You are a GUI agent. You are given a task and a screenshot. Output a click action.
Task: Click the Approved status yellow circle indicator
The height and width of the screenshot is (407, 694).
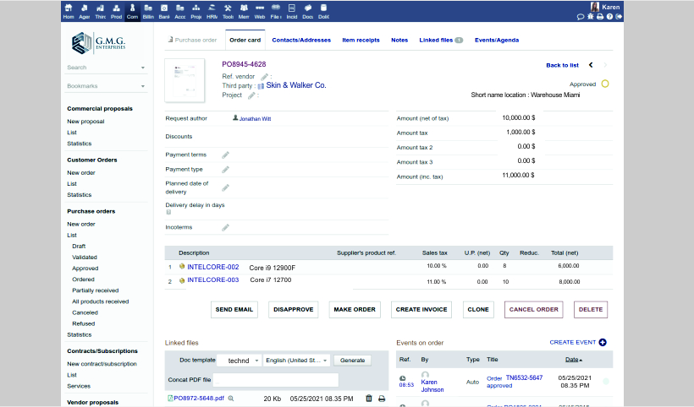tap(604, 84)
